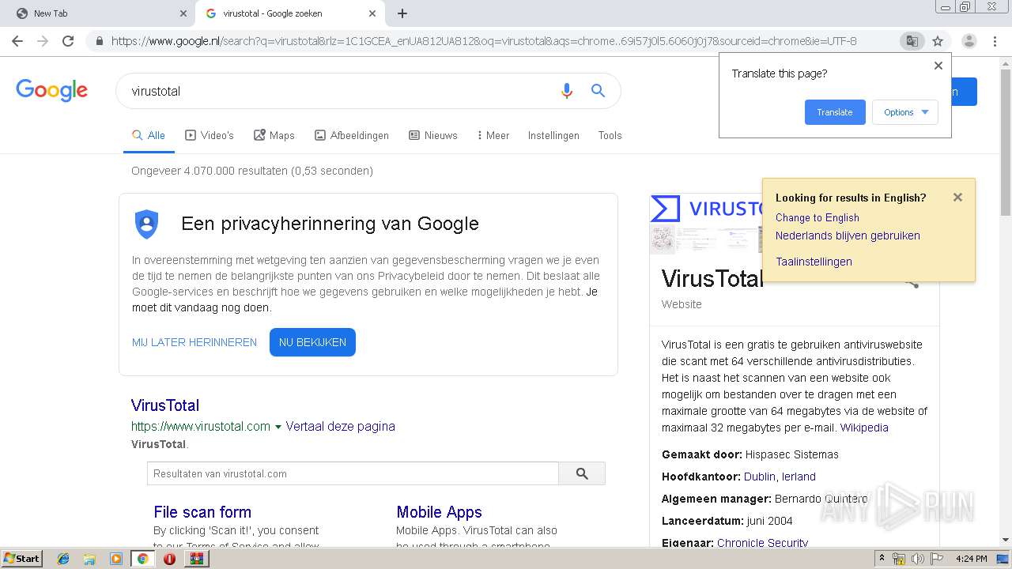1012x569 pixels.
Task: Click the blue sign-in button behind the translate popup
Action: tap(964, 91)
